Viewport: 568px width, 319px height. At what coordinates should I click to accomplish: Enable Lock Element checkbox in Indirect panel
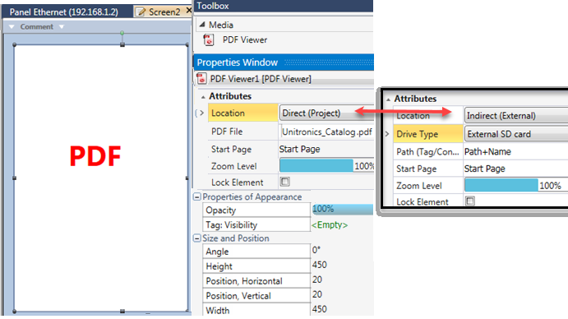(470, 201)
